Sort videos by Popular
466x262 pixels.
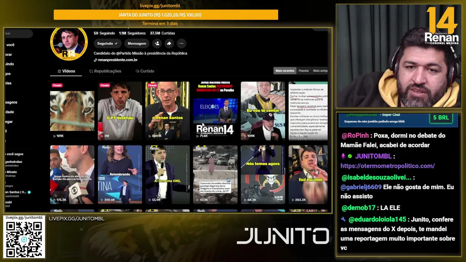pos(304,71)
